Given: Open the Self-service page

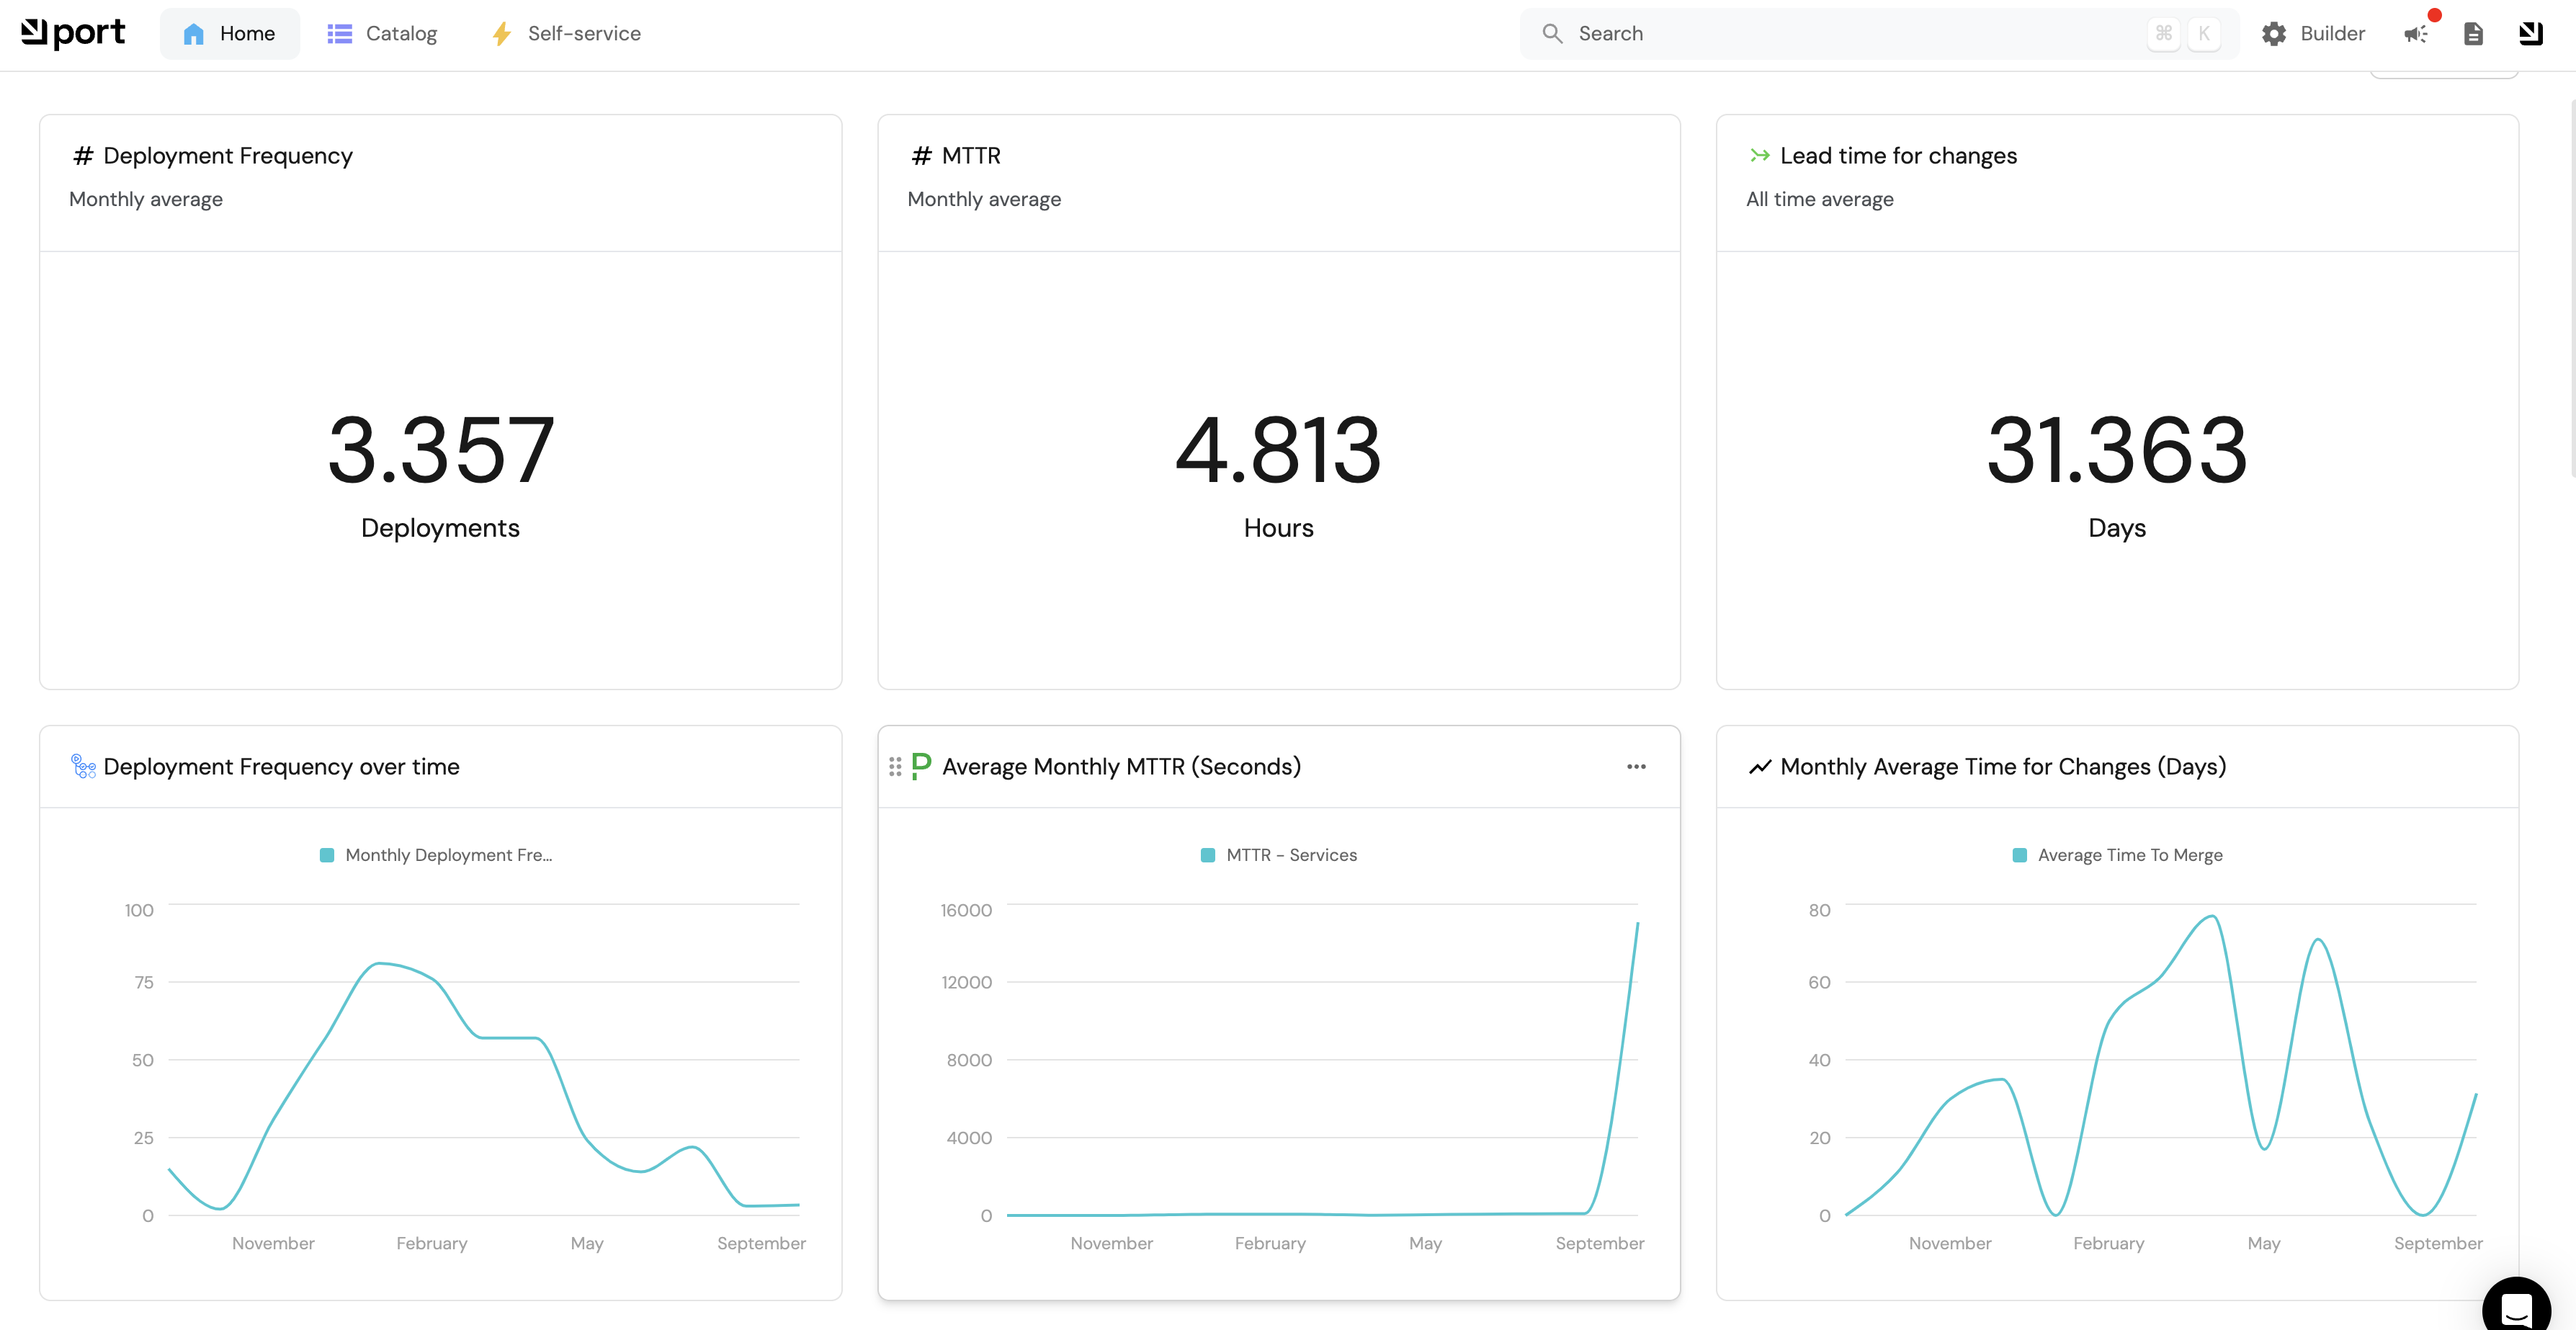Looking at the screenshot, I should click(x=566, y=33).
